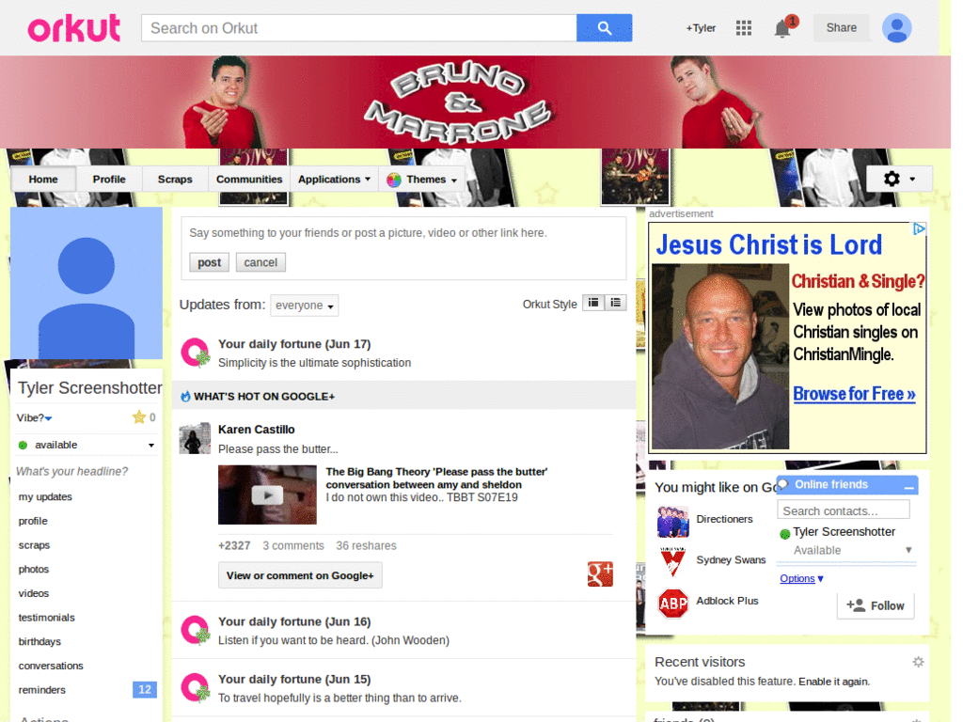Click the Follow button
The image size is (963, 722).
point(876,606)
